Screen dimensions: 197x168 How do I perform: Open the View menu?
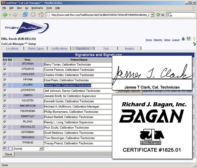tap(19, 8)
